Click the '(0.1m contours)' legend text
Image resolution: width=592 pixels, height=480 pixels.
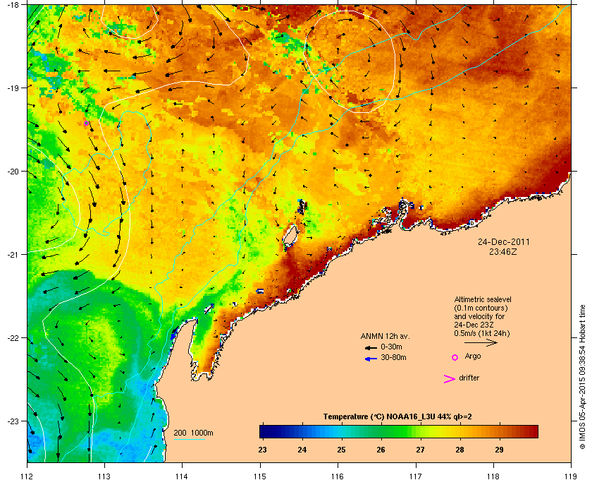coord(481,308)
